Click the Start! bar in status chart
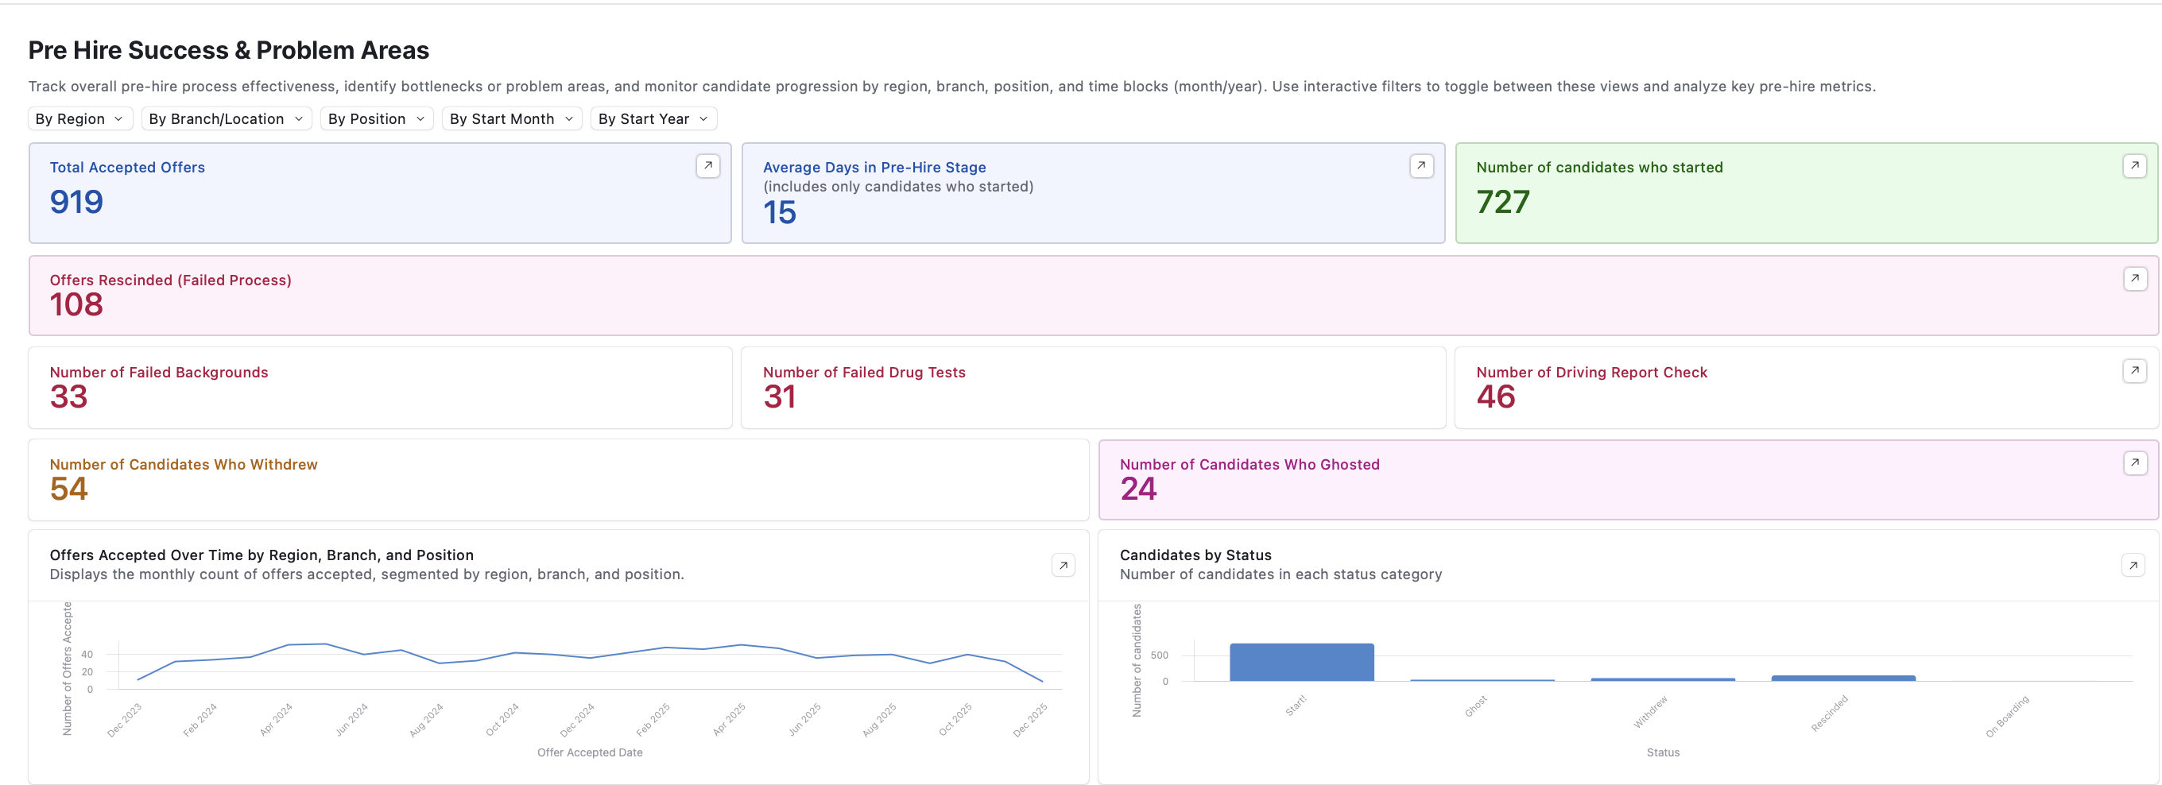The width and height of the screenshot is (2162, 785). coord(1302,663)
